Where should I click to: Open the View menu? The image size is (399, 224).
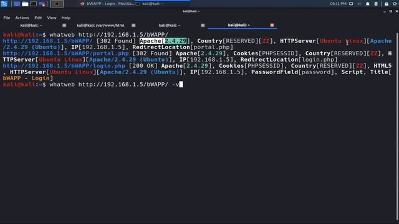point(52,18)
